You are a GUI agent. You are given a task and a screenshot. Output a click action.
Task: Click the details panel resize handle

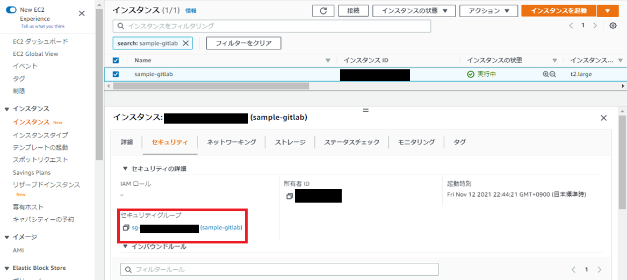(x=365, y=110)
